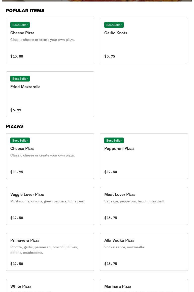Pick the Meat Lover Pizza item
The height and width of the screenshot is (292, 194).
(x=144, y=206)
